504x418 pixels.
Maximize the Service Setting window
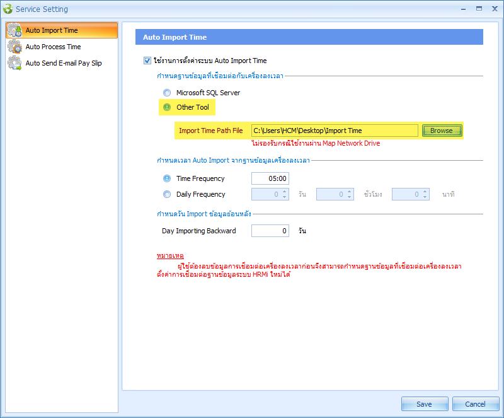pyautogui.click(x=479, y=9)
